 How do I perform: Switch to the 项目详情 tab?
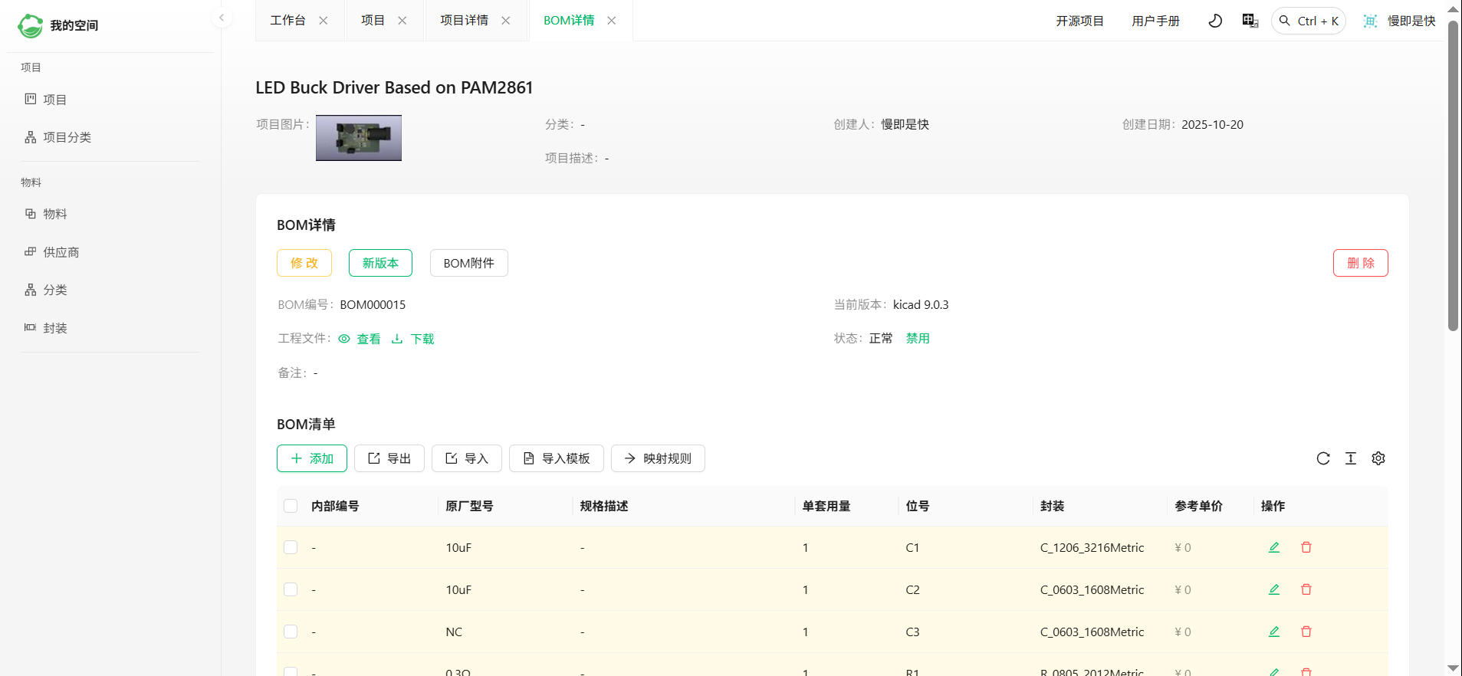[x=464, y=21]
